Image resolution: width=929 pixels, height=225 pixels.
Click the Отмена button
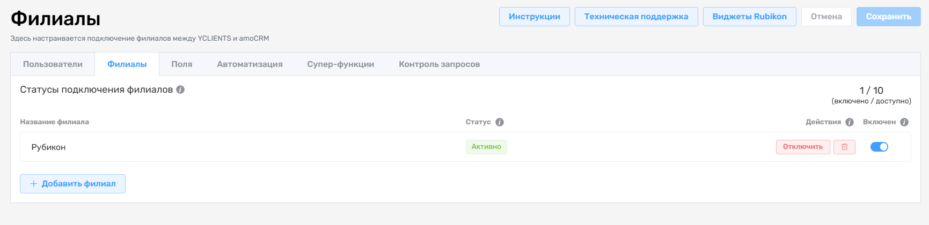826,17
